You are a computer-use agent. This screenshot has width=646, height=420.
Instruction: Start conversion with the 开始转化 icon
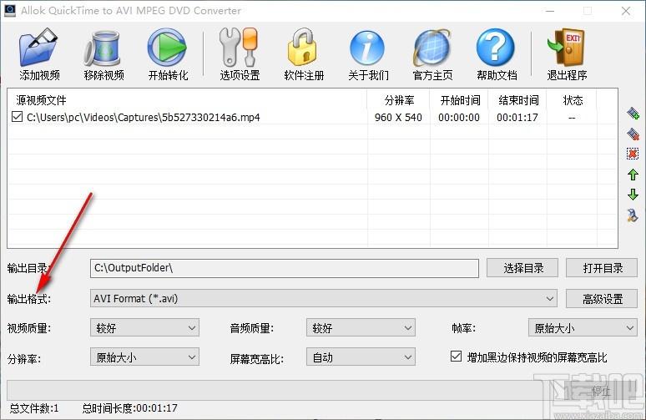point(167,48)
